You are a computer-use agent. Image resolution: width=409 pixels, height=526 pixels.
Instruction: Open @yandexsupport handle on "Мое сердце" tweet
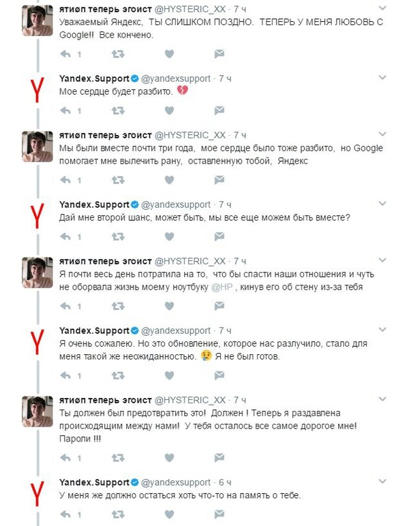pos(175,78)
